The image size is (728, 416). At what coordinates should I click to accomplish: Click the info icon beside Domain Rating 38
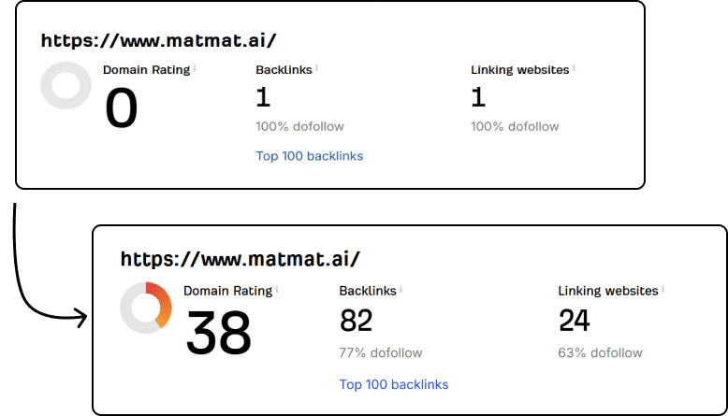tap(277, 289)
